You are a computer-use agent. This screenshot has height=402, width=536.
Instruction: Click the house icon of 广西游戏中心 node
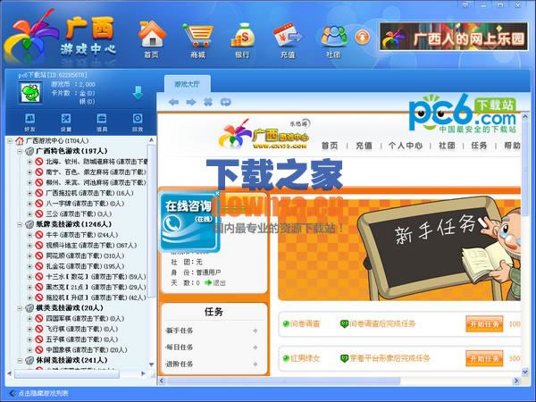(x=20, y=141)
